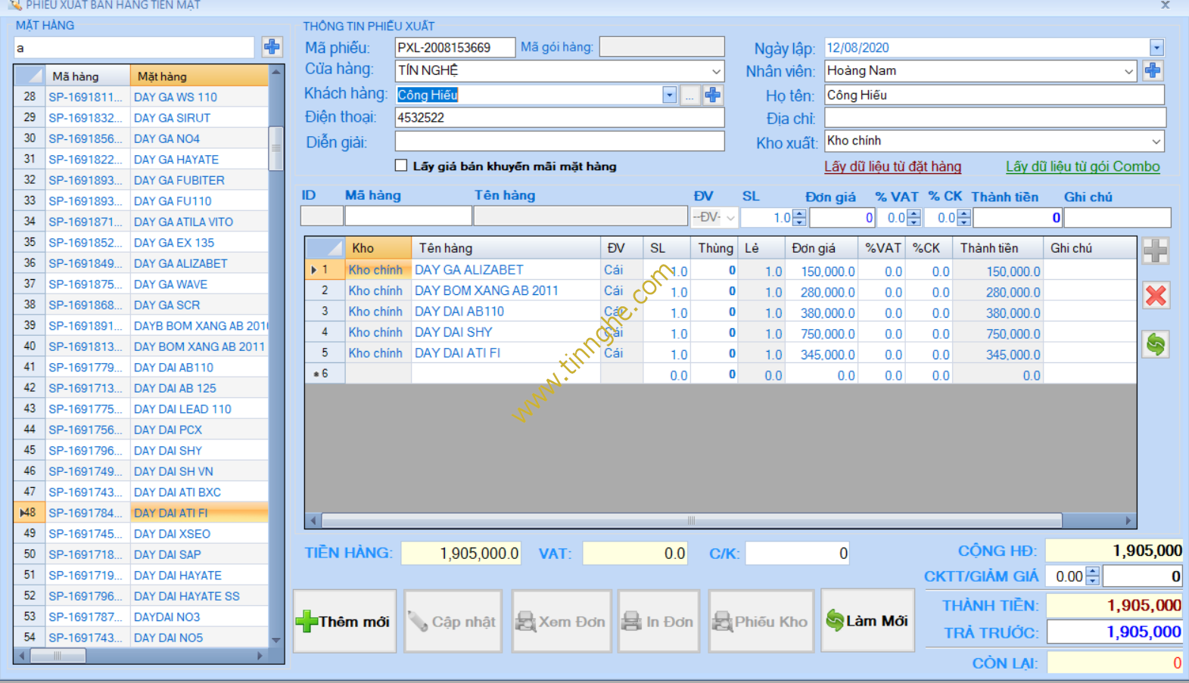This screenshot has width=1189, height=683.
Task: Click Lấy dữ liệu từ gói Combo link
Action: pyautogui.click(x=1082, y=166)
